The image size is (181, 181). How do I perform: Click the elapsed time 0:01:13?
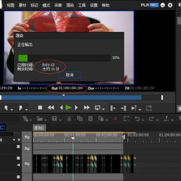(48, 65)
